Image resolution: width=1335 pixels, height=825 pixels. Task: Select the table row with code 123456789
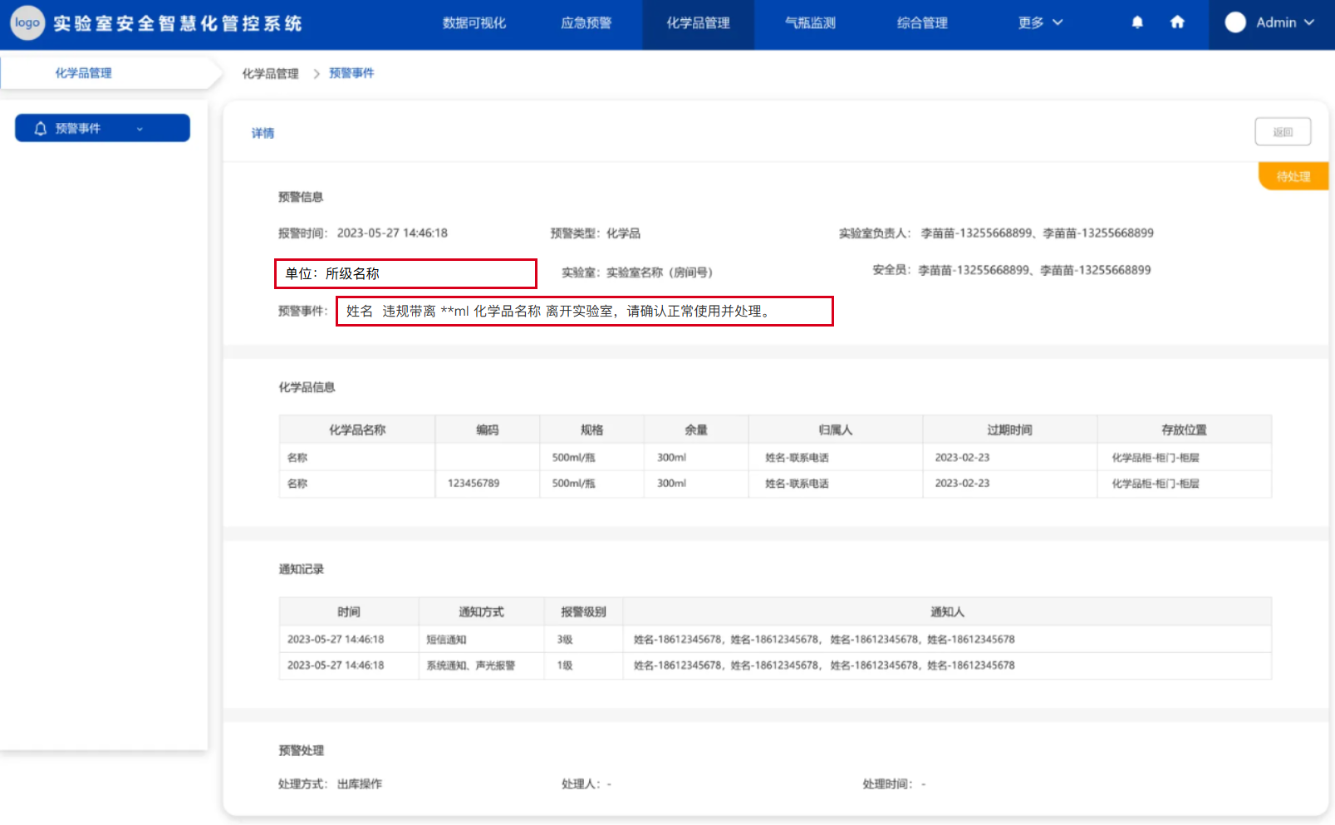pyautogui.click(x=774, y=484)
